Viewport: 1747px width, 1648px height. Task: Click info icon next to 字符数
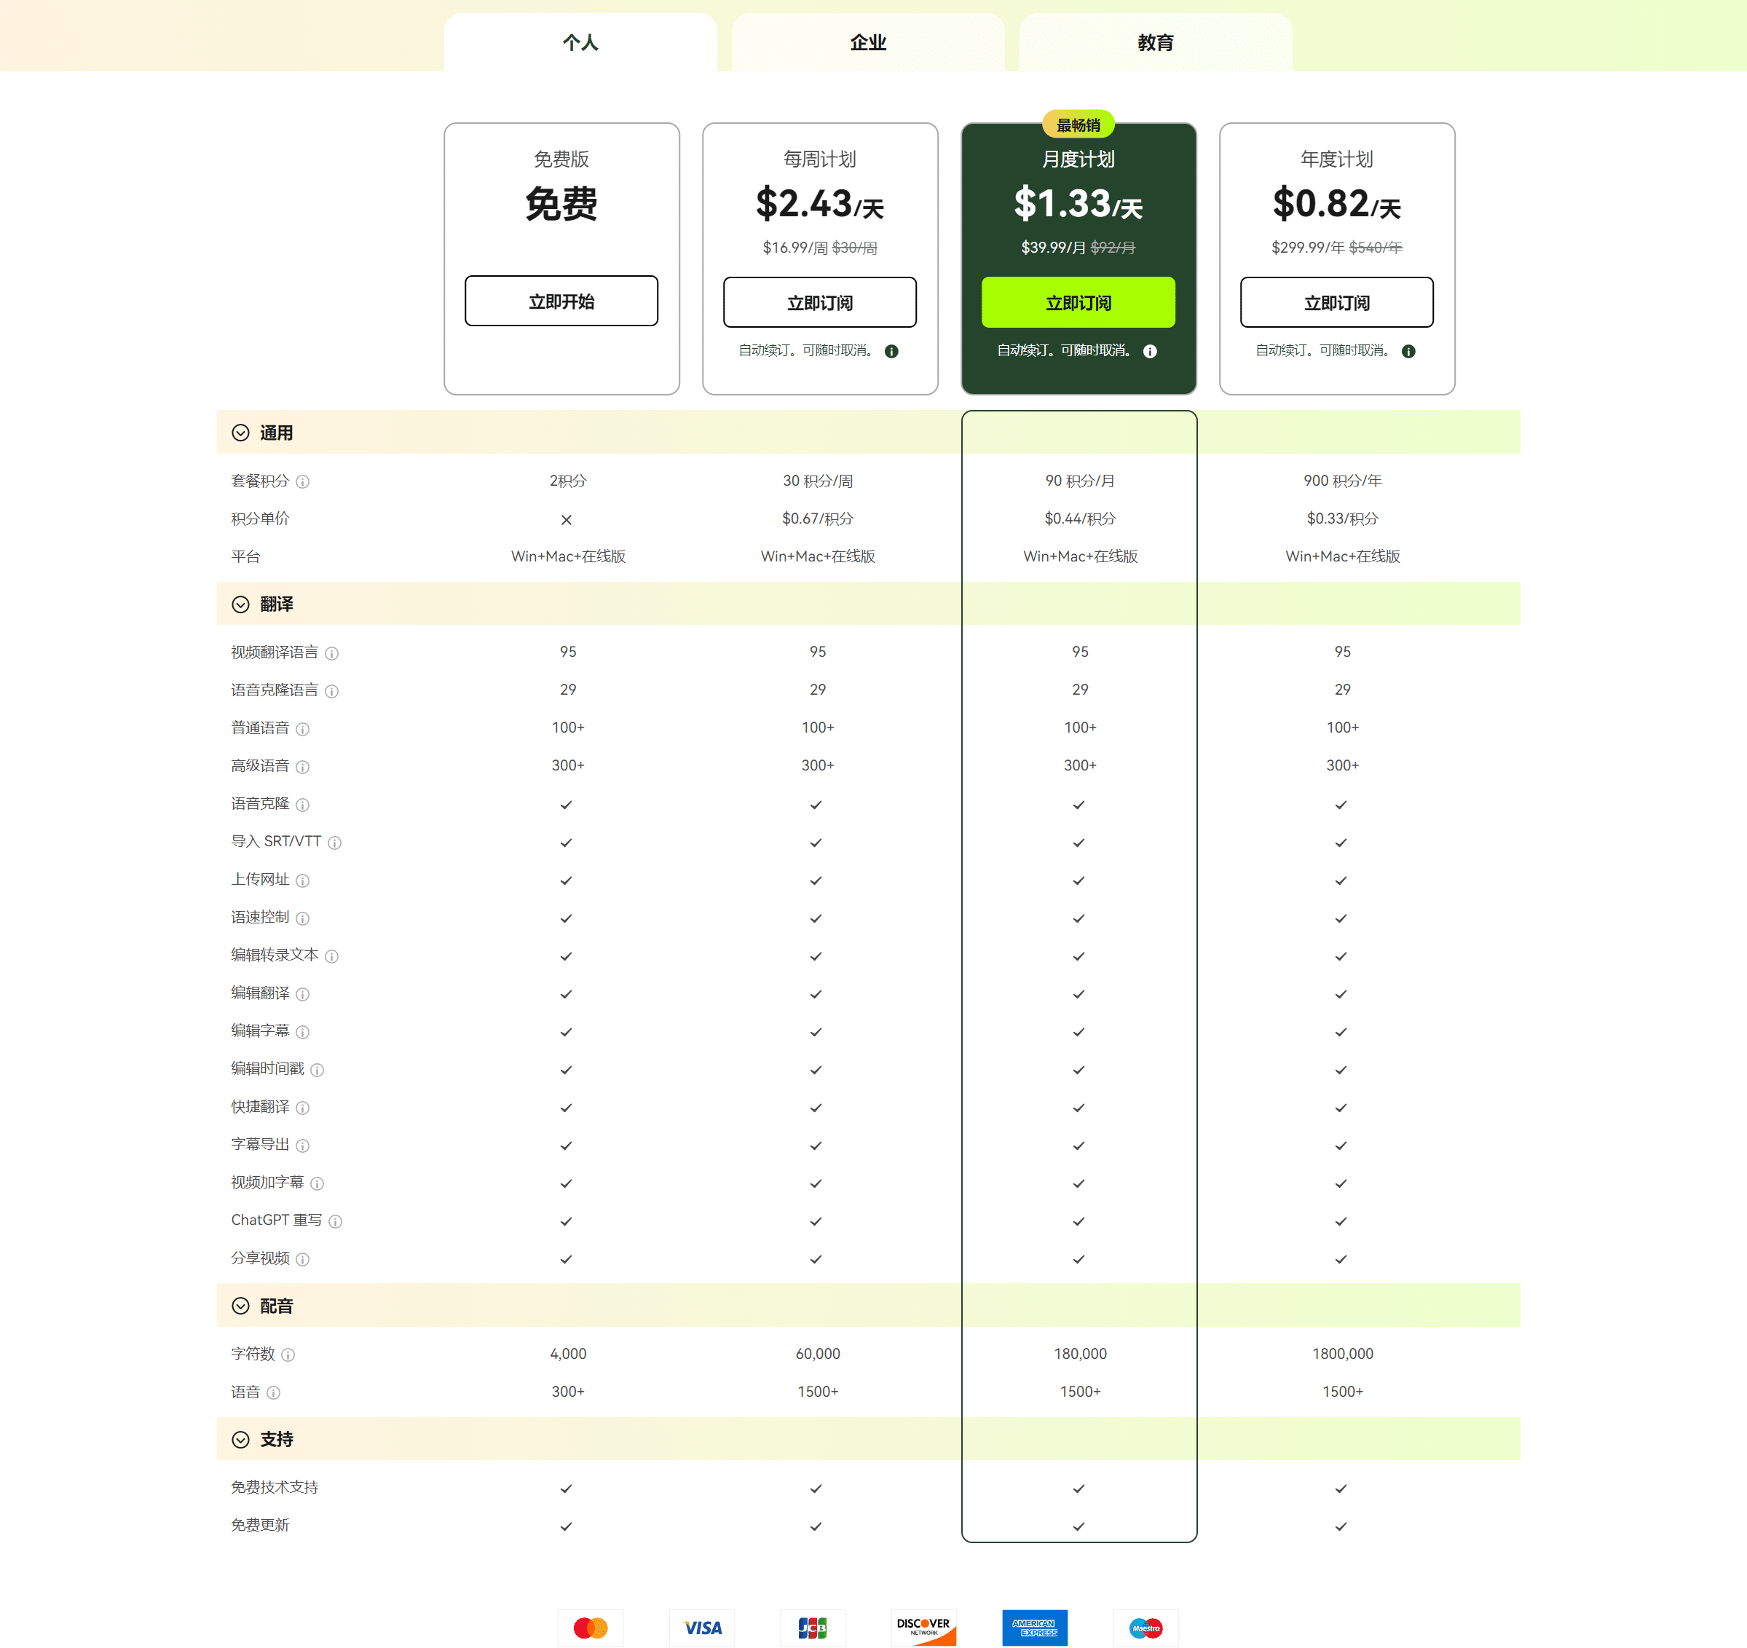[x=288, y=1355]
